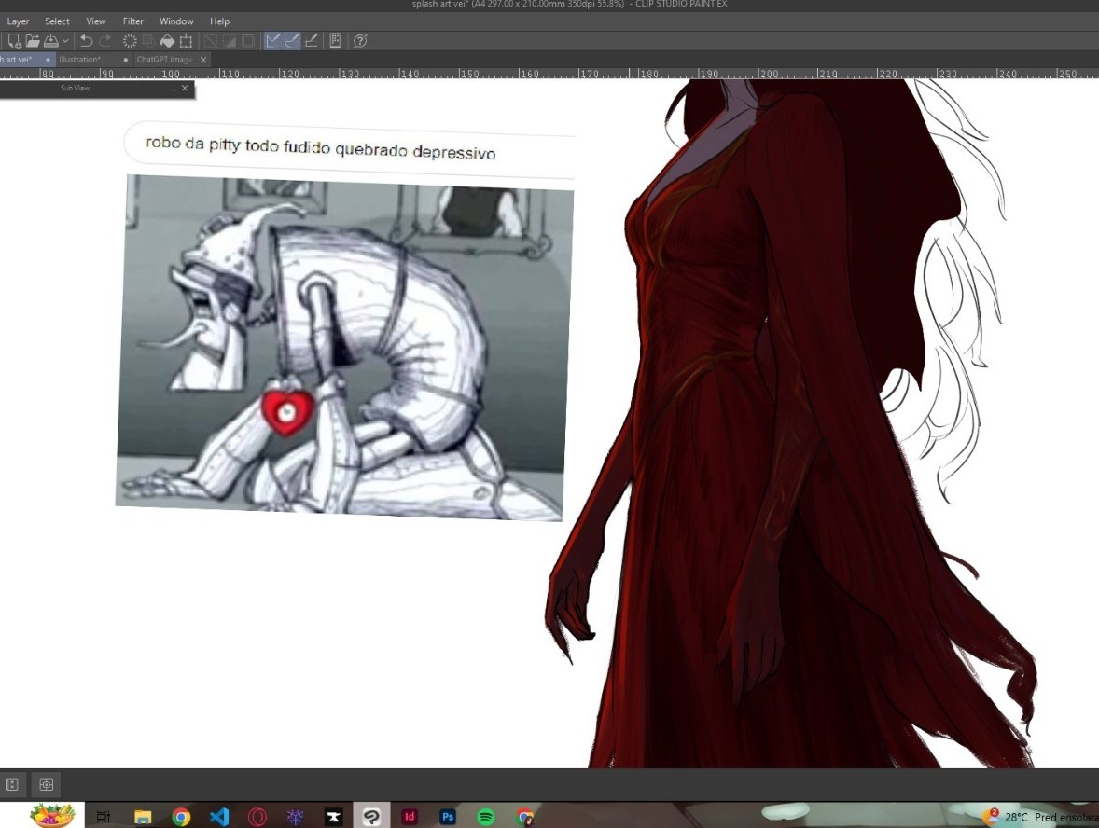Screen dimensions: 1099x828
Task: Click the unsaved dot on Illustration* tab
Action: 125,60
